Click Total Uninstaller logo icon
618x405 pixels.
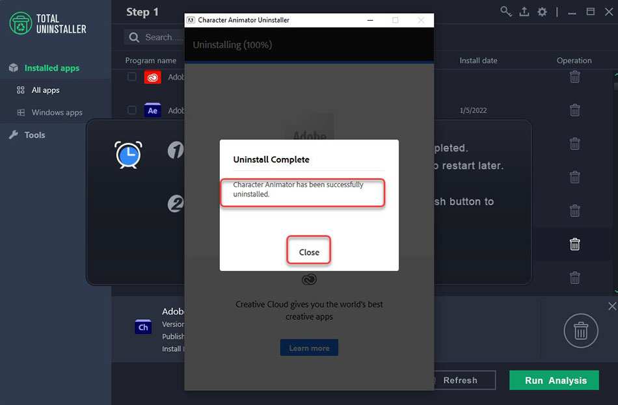(21, 23)
